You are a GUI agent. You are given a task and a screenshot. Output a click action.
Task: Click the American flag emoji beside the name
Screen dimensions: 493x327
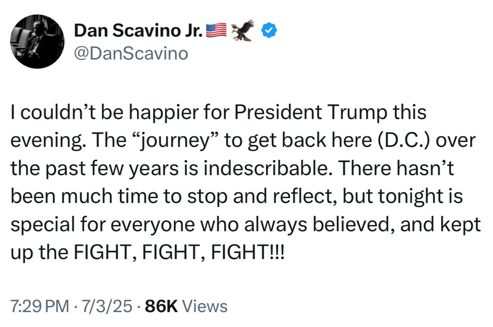click(x=216, y=30)
